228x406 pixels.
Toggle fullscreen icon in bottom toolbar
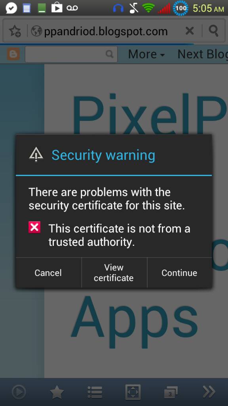coord(133,392)
